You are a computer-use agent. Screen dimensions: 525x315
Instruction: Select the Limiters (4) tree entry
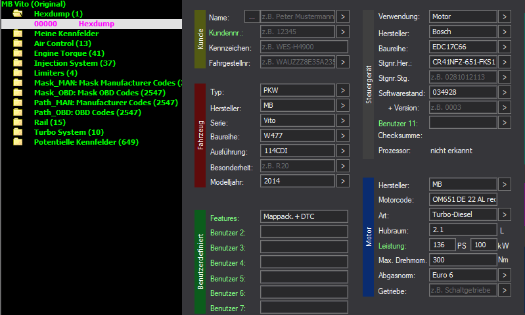click(56, 73)
